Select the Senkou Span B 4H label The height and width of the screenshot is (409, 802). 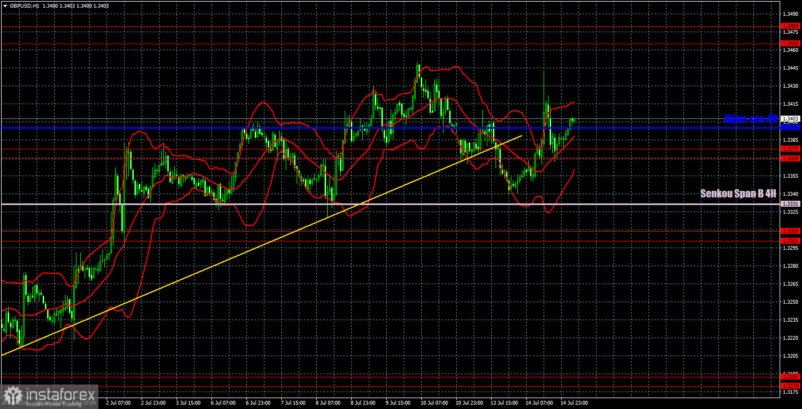pyautogui.click(x=739, y=193)
